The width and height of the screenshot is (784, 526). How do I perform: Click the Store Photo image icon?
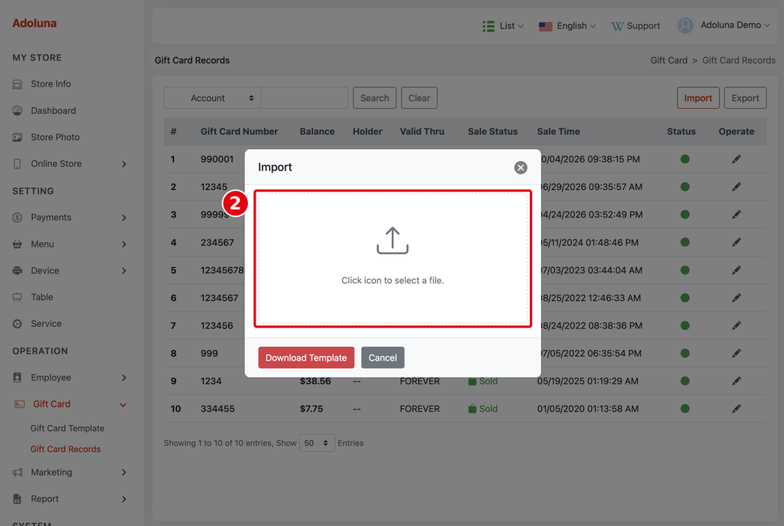(18, 137)
